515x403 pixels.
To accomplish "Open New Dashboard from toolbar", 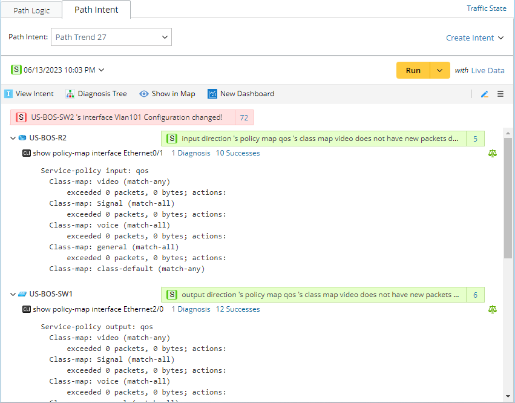I will 241,94.
